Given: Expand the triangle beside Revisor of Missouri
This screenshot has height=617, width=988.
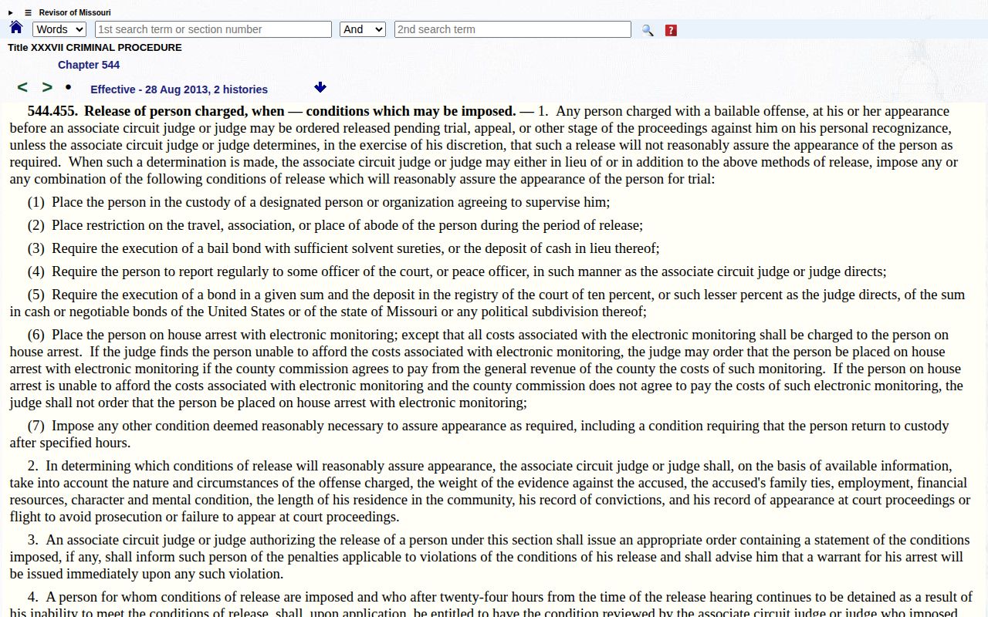Looking at the screenshot, I should click(11, 13).
